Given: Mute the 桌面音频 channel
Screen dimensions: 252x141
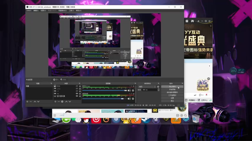Looking at the screenshot, I should tap(129, 99).
